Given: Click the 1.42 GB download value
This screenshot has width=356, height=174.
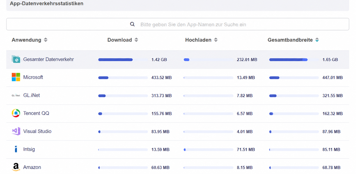Looking at the screenshot, I should point(159,60).
